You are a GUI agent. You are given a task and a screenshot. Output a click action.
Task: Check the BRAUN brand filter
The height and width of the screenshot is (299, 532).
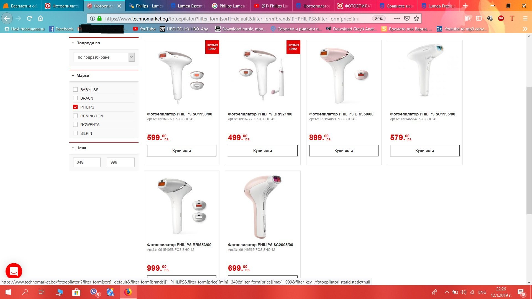pyautogui.click(x=75, y=98)
